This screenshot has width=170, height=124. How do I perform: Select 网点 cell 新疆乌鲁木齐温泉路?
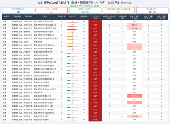[x=42, y=86]
